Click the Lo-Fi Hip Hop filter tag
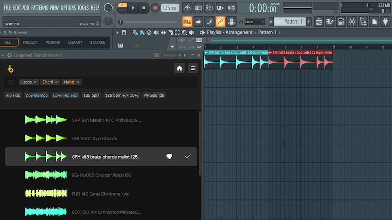 coord(66,95)
